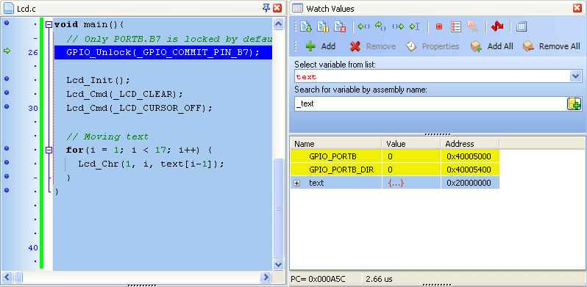Click the add-by-assembly-name icon beside search field
The image size is (587, 287).
point(574,104)
